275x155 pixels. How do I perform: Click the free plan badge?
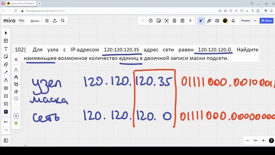tap(21, 21)
